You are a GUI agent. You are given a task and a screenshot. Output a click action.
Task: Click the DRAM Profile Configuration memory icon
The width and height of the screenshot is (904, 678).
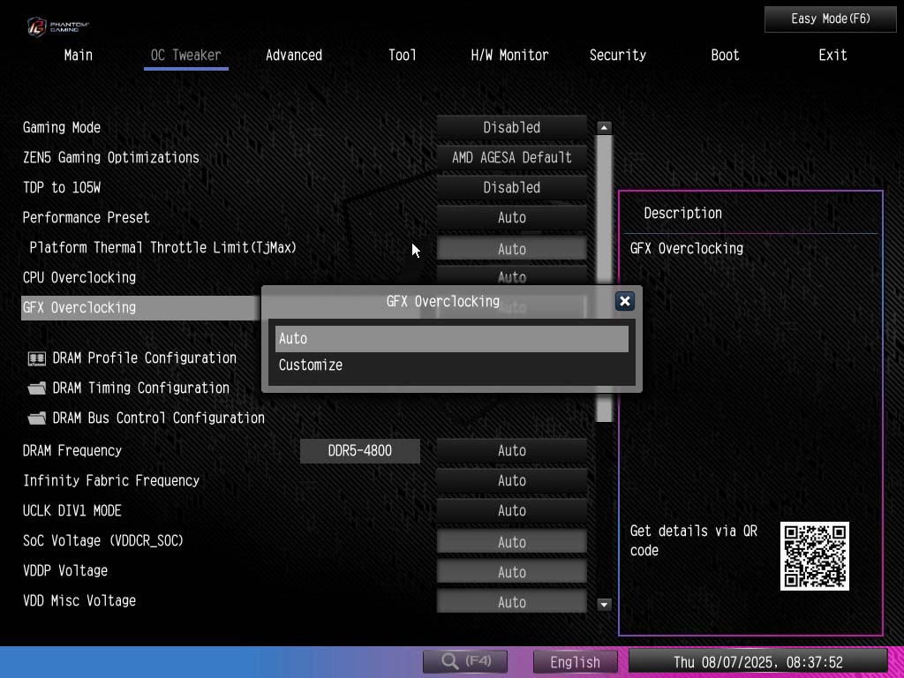tap(37, 358)
